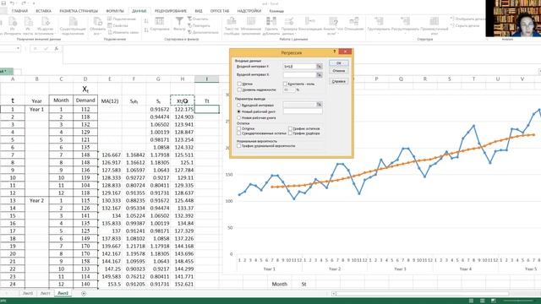Click the input interval Y text field
The image size is (541, 304).
point(299,66)
